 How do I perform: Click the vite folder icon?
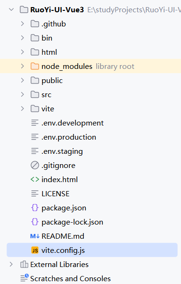coord(35,109)
